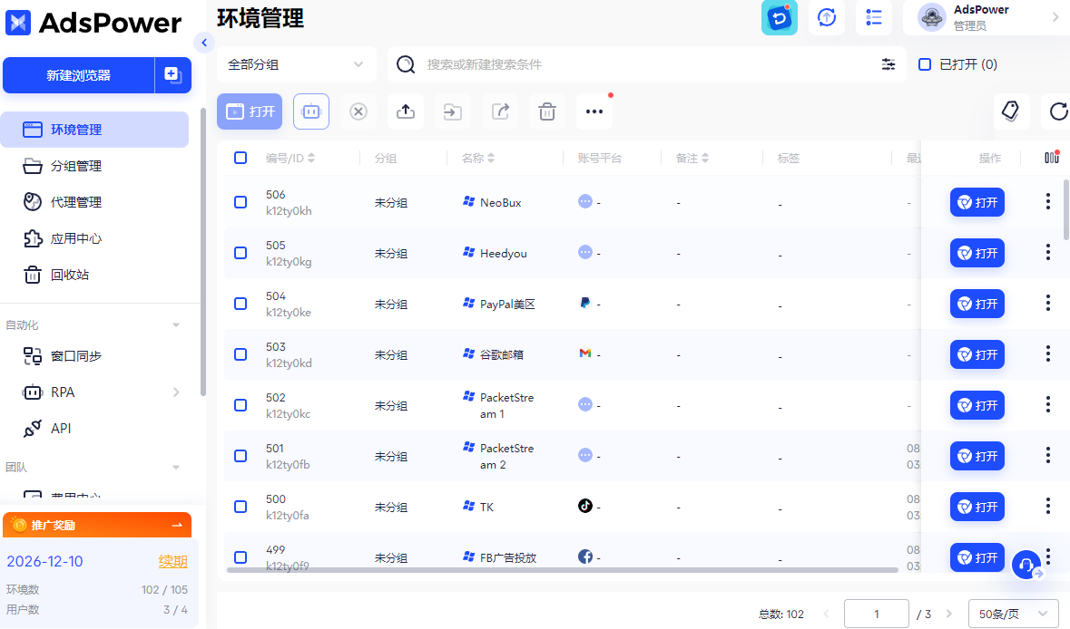The image size is (1070, 629).
Task: Click the sync upload icon in top bar
Action: pyautogui.click(x=827, y=18)
